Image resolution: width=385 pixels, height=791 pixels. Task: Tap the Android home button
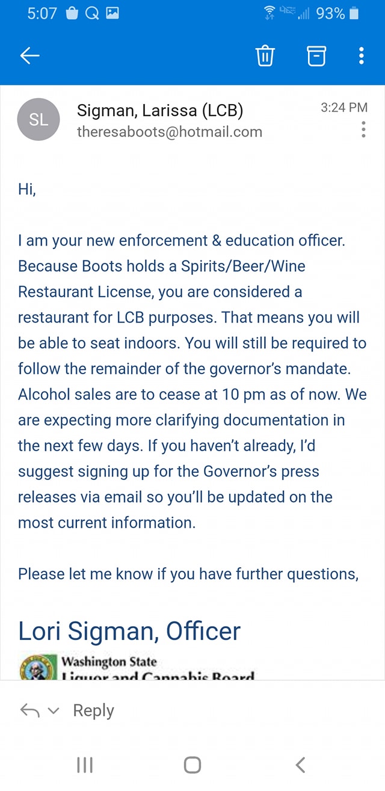[x=192, y=765]
